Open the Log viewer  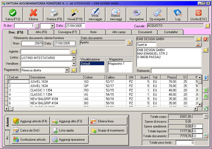(178, 15)
